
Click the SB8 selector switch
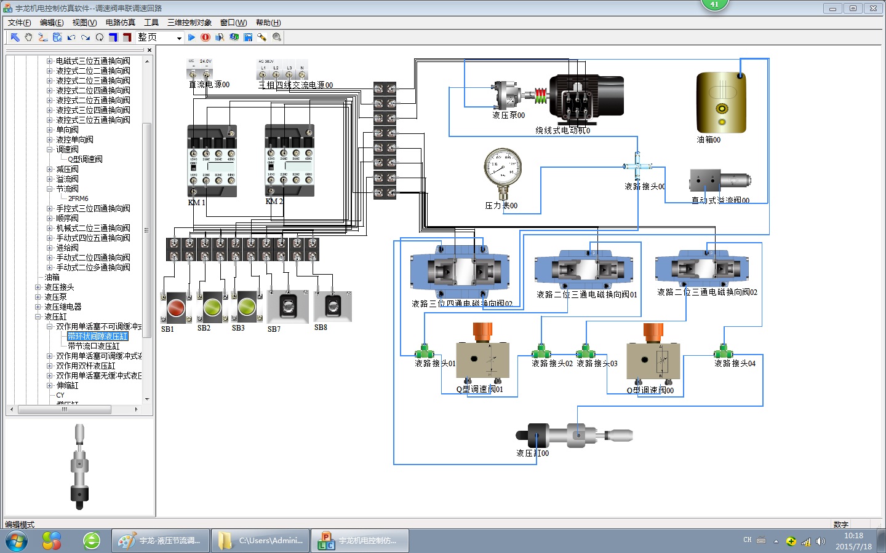click(333, 305)
